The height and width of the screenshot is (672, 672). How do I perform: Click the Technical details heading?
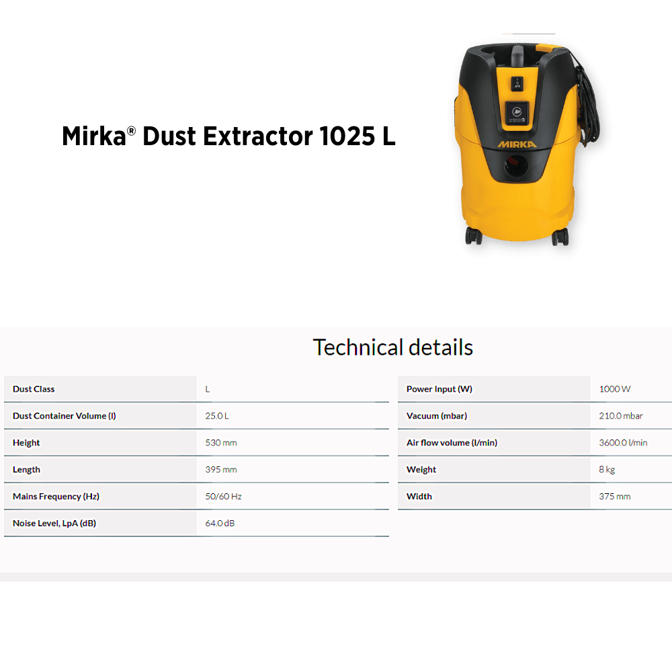(x=392, y=347)
